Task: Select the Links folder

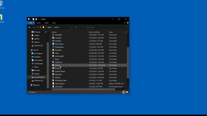Action: [x=57, y=53]
